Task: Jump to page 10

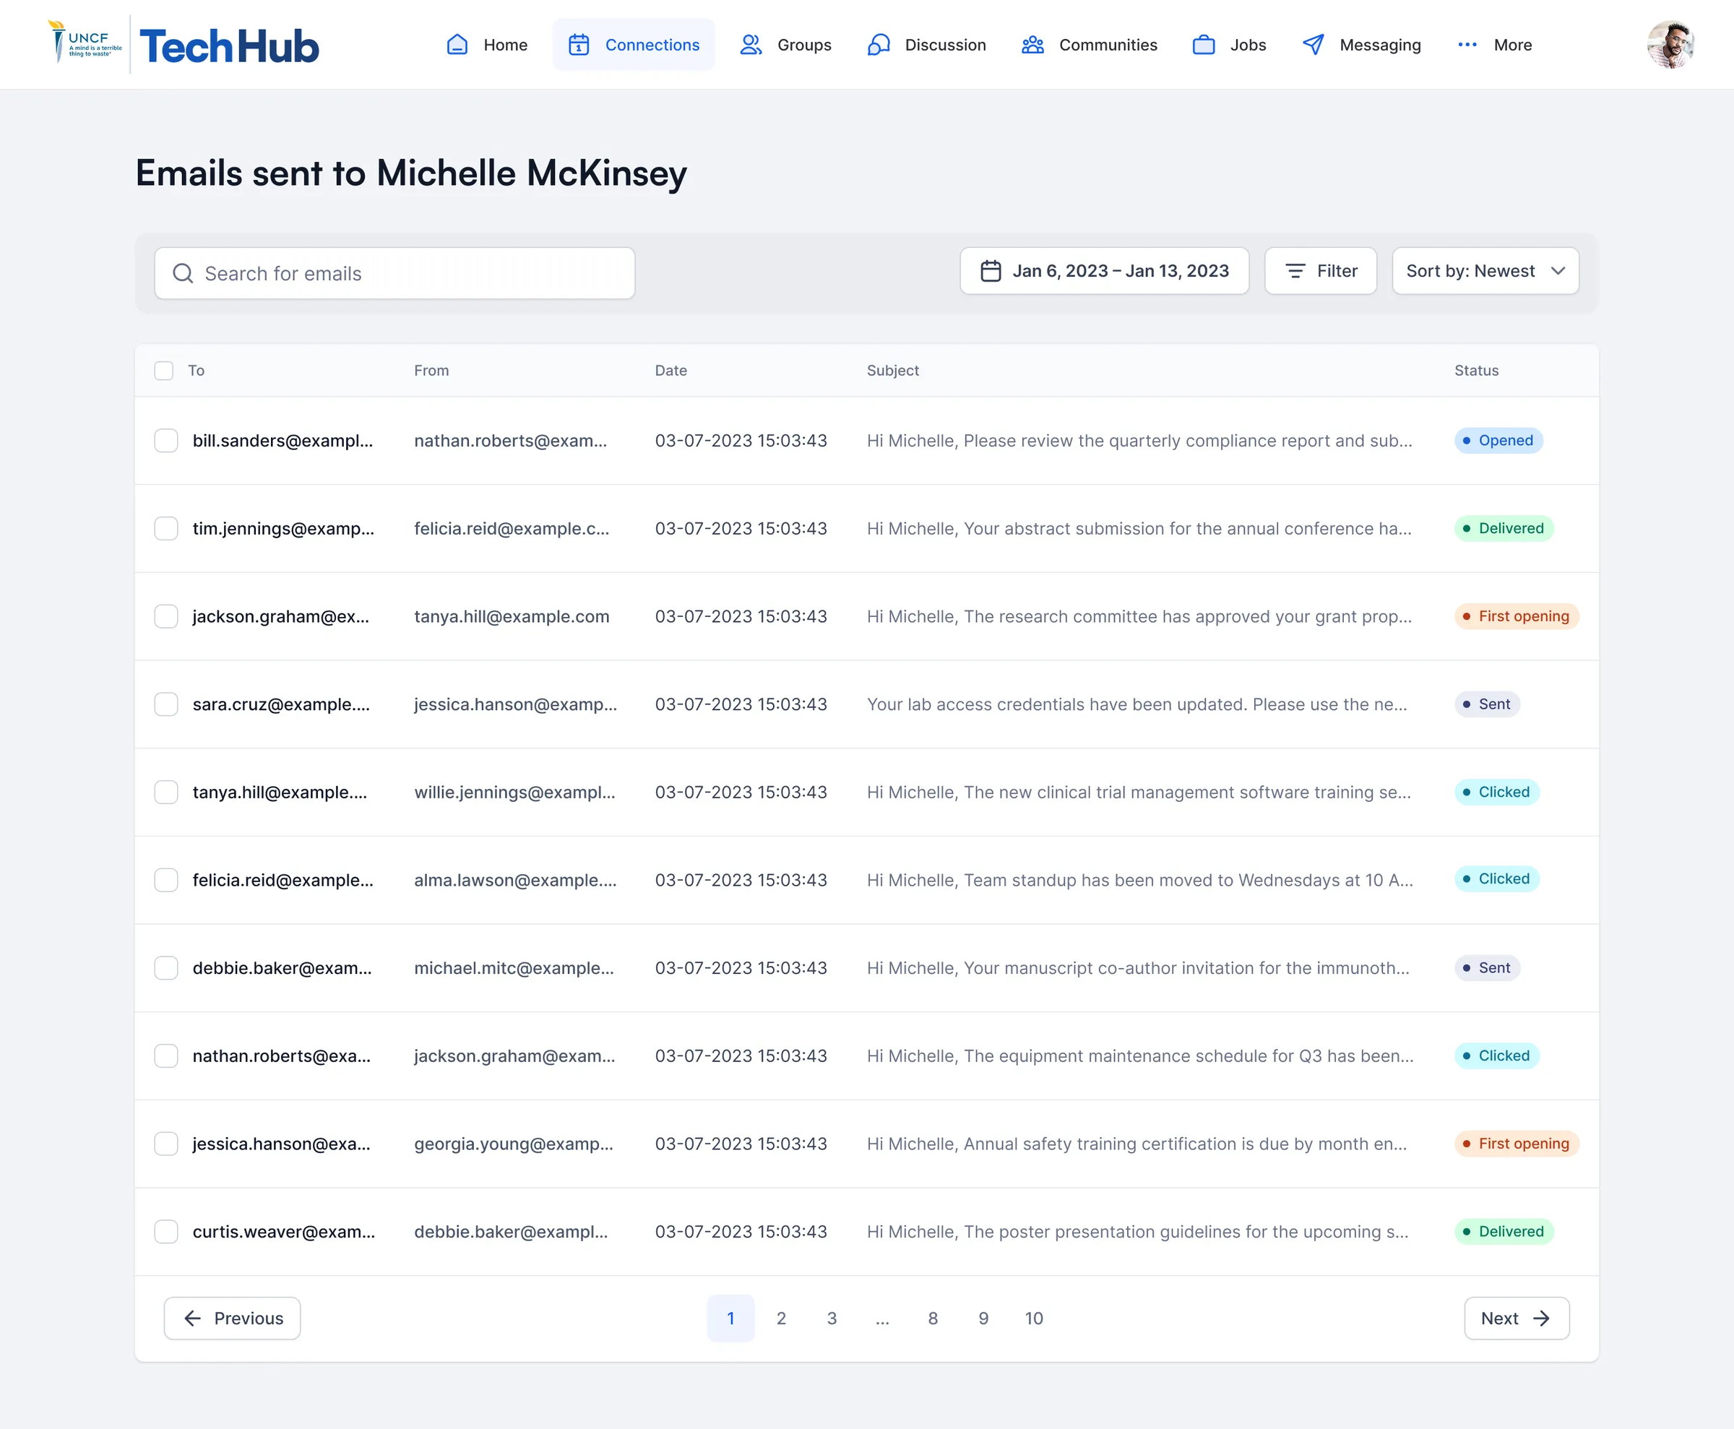Action: point(1034,1318)
